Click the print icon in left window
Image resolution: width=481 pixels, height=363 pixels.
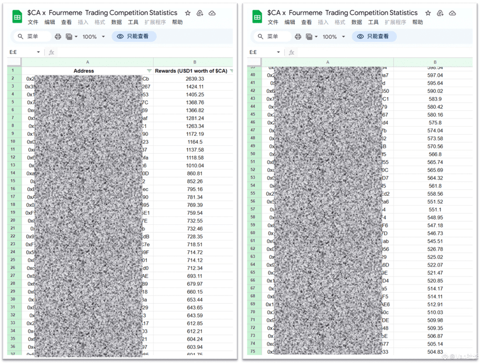click(x=57, y=37)
